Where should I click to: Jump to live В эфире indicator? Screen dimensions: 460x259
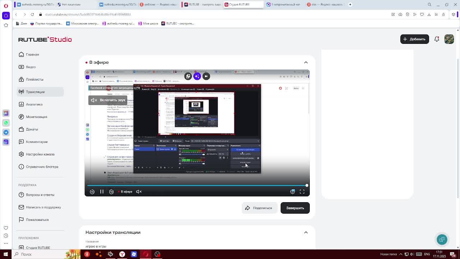coord(125,192)
